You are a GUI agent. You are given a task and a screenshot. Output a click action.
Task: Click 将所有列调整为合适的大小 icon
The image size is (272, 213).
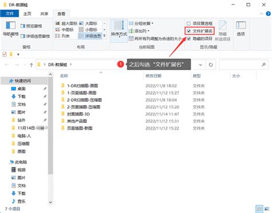(x=131, y=38)
